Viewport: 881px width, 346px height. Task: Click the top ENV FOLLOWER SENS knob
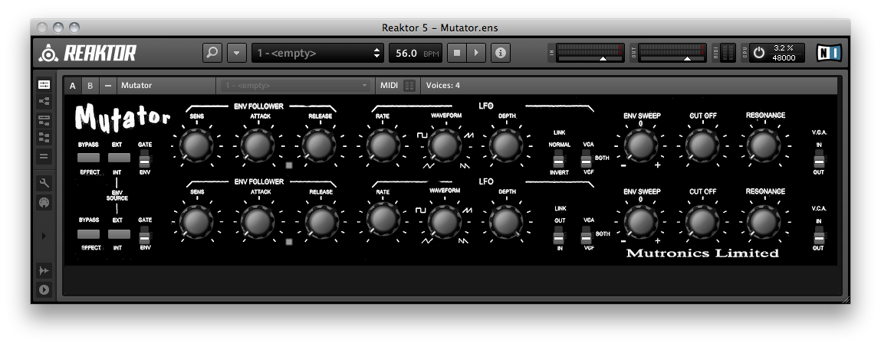tap(196, 145)
